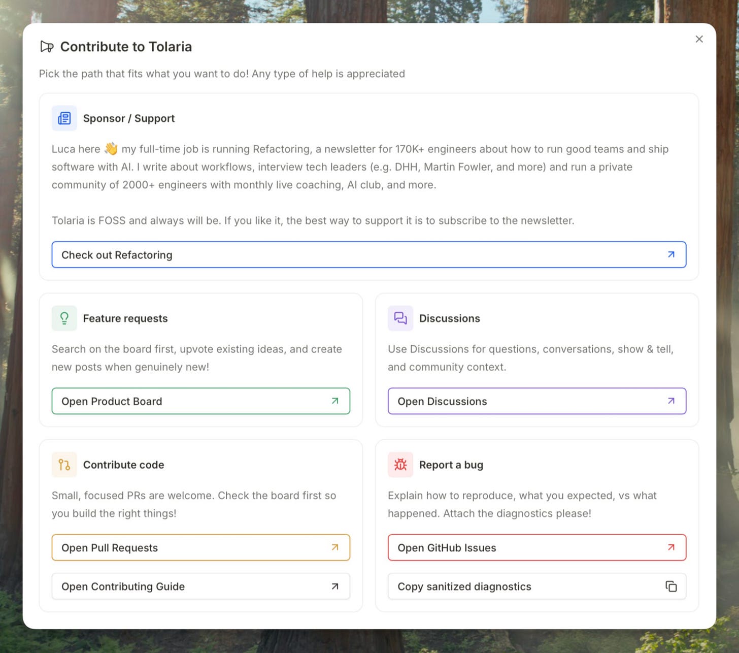Click the 'Small, focused PRs are welcome' description
739x653 pixels.
click(194, 504)
